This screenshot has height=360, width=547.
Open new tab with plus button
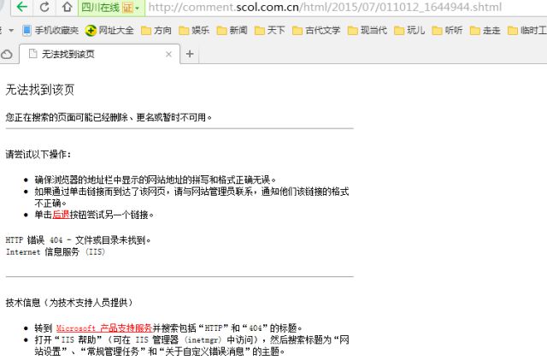(x=189, y=54)
